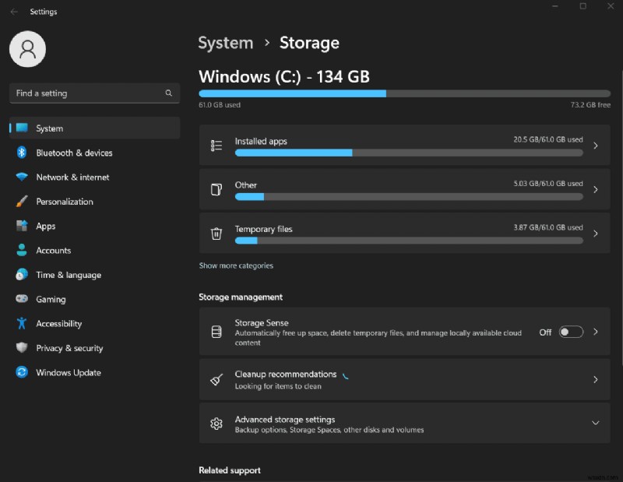Open Temporary files via its chevron
This screenshot has height=482, width=623.
(x=596, y=234)
